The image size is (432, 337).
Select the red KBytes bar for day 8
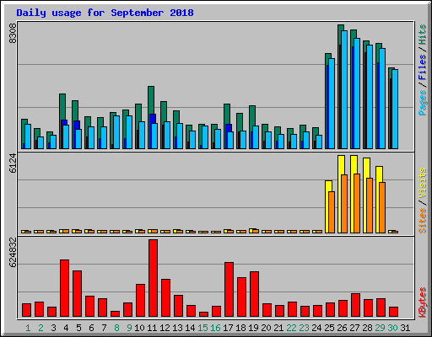pos(115,314)
